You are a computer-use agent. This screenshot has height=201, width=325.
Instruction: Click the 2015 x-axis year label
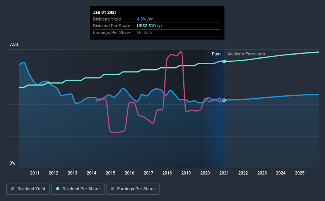point(110,173)
